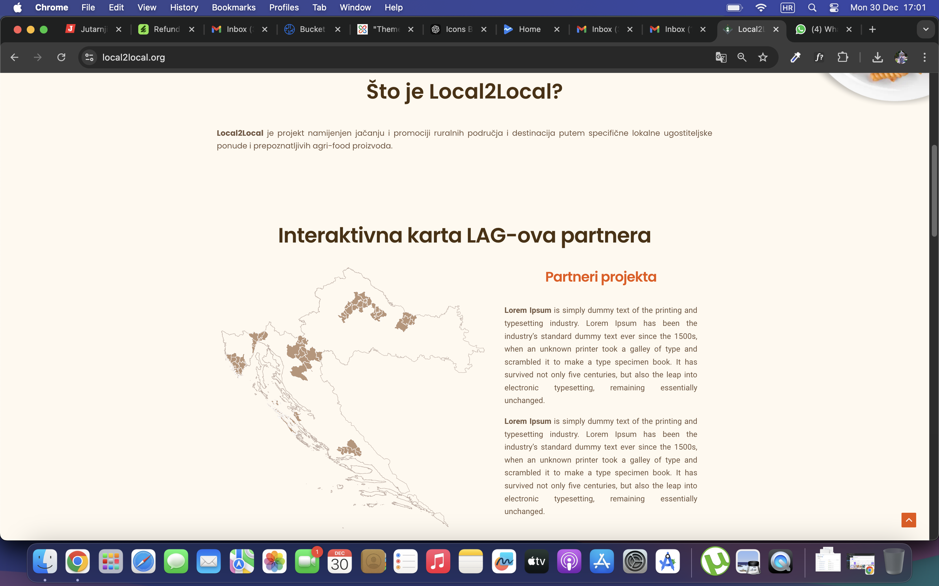939x586 pixels.
Task: Open site information icon in address bar
Action: click(89, 57)
